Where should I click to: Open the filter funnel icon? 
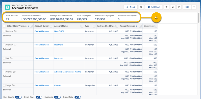(166, 7)
